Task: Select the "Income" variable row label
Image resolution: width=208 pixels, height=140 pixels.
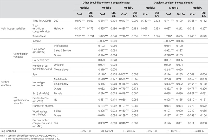Action: coord(37,41)
